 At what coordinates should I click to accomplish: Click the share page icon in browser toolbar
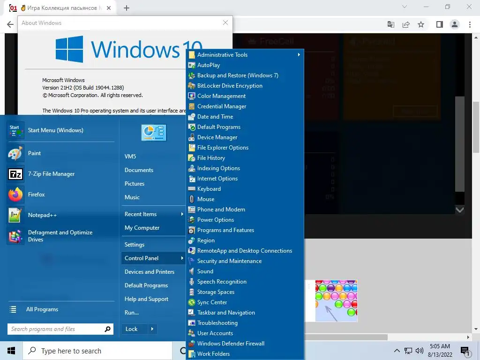[x=406, y=24]
